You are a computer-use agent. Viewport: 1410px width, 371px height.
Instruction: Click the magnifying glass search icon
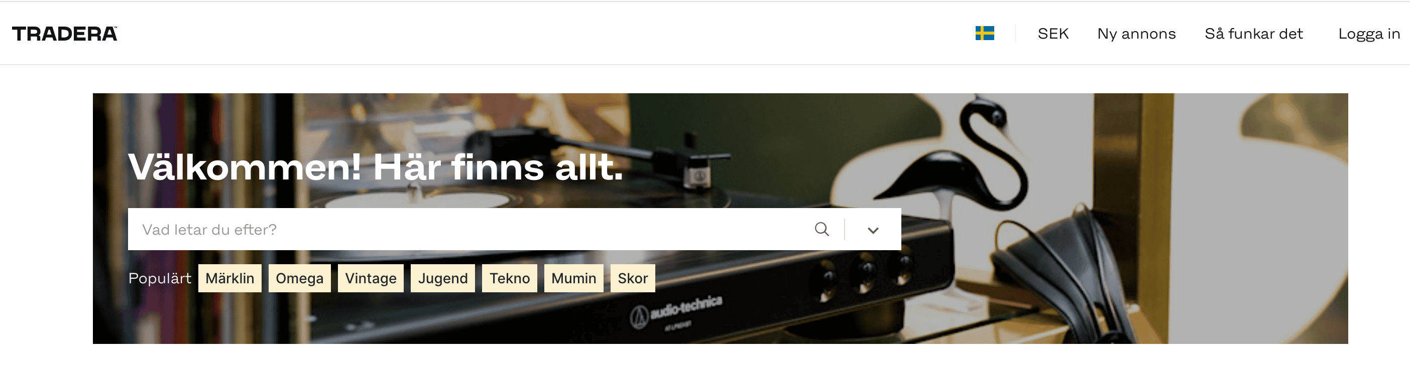pos(821,229)
